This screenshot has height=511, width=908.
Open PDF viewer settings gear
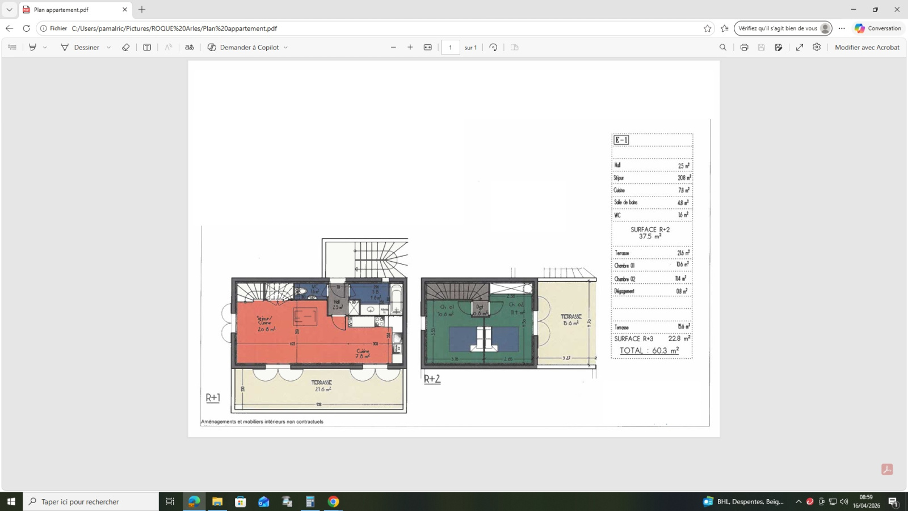pos(816,47)
